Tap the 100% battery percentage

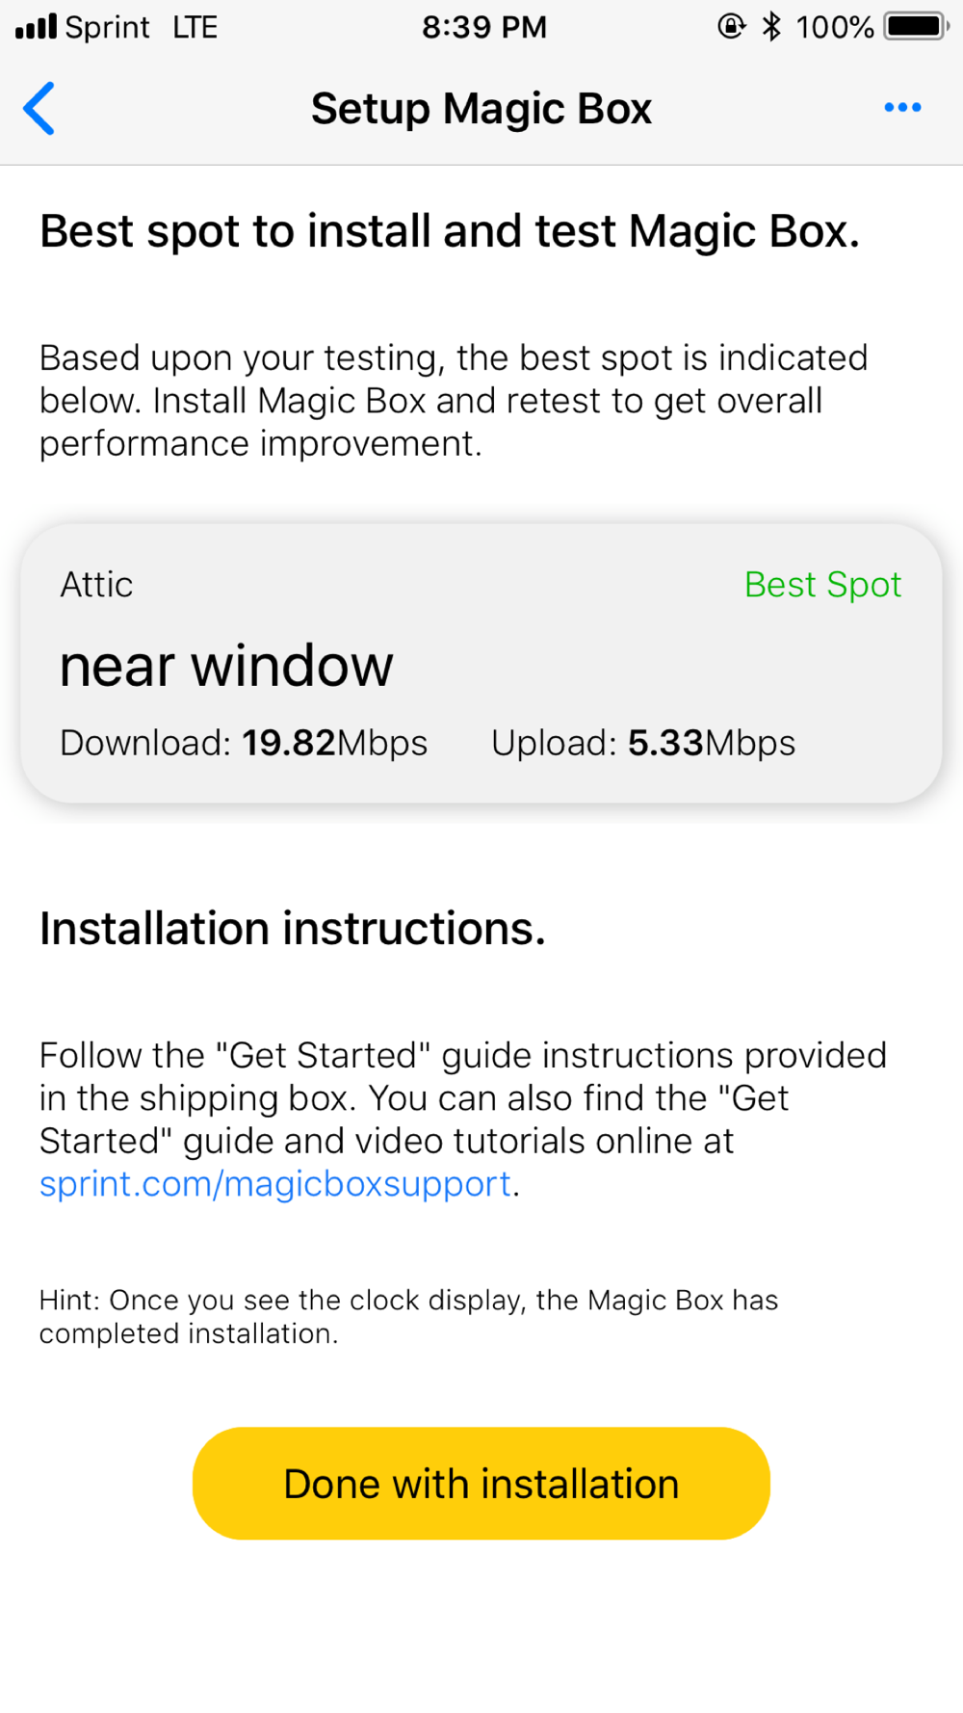834,27
